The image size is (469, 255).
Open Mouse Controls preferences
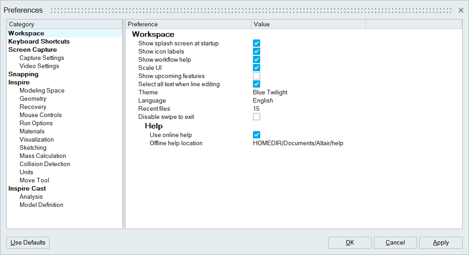click(x=40, y=115)
